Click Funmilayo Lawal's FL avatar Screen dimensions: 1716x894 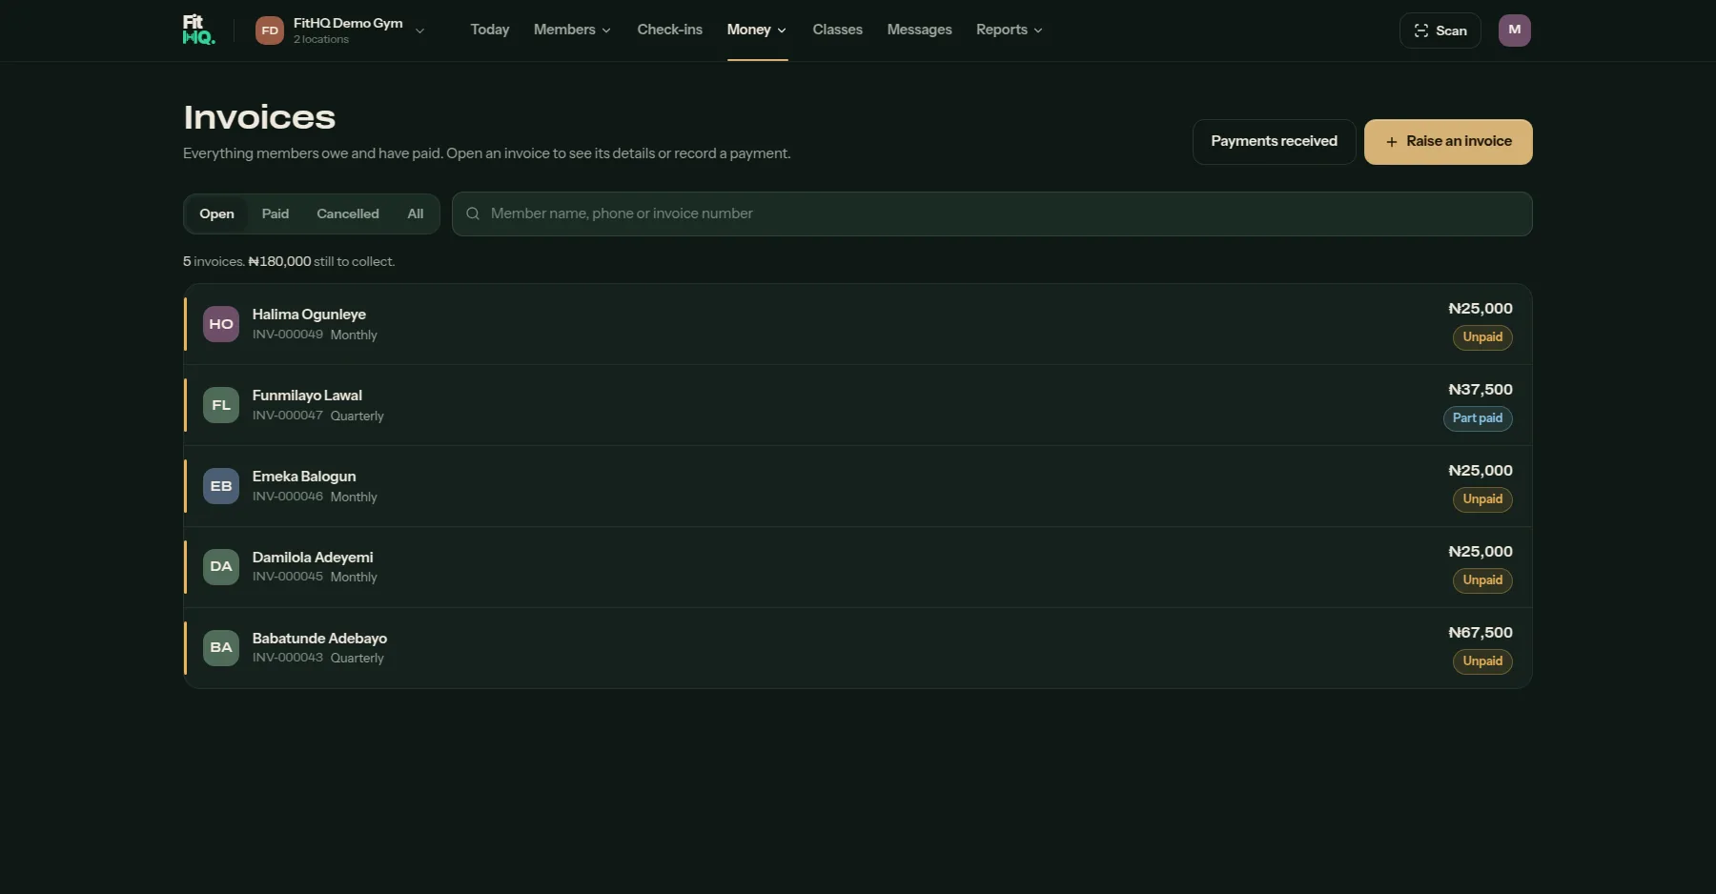pyautogui.click(x=221, y=405)
